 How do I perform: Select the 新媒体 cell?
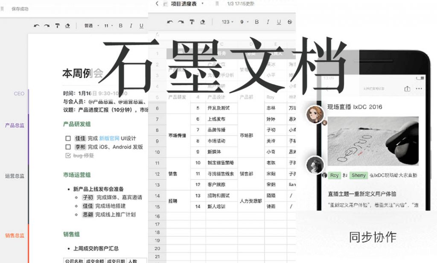click(222, 152)
